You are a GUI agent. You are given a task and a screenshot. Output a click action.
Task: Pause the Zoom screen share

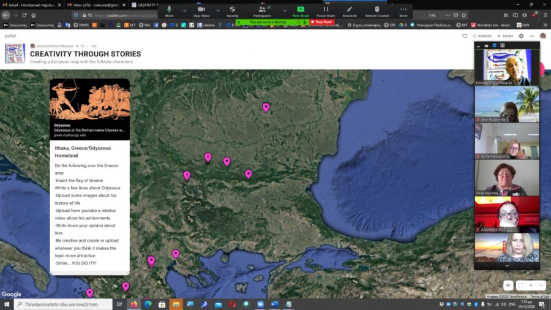(326, 11)
